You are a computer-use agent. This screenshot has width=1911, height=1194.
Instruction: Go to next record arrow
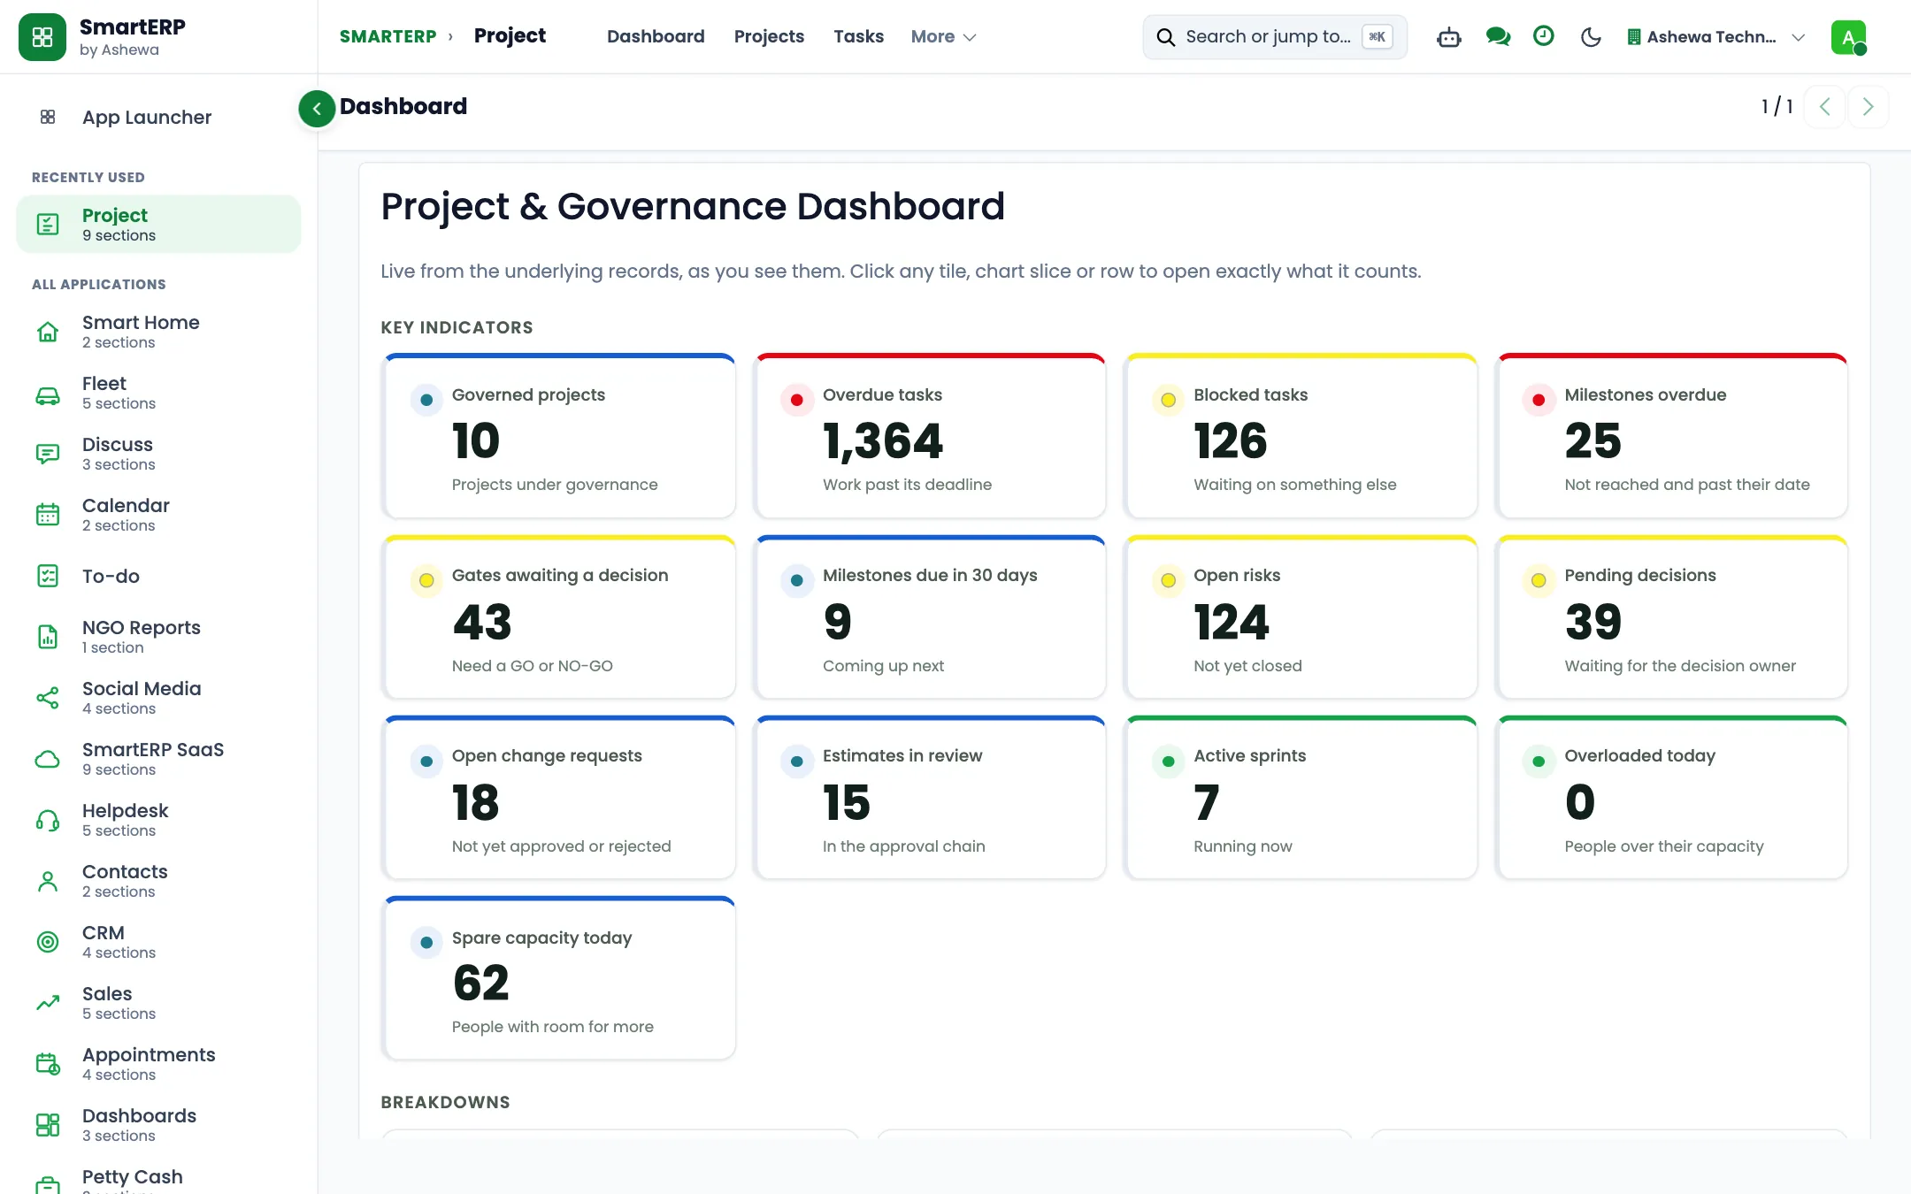coord(1868,107)
